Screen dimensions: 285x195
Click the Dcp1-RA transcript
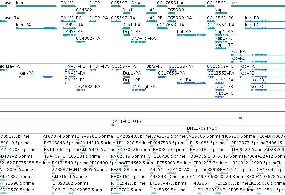[126, 28]
